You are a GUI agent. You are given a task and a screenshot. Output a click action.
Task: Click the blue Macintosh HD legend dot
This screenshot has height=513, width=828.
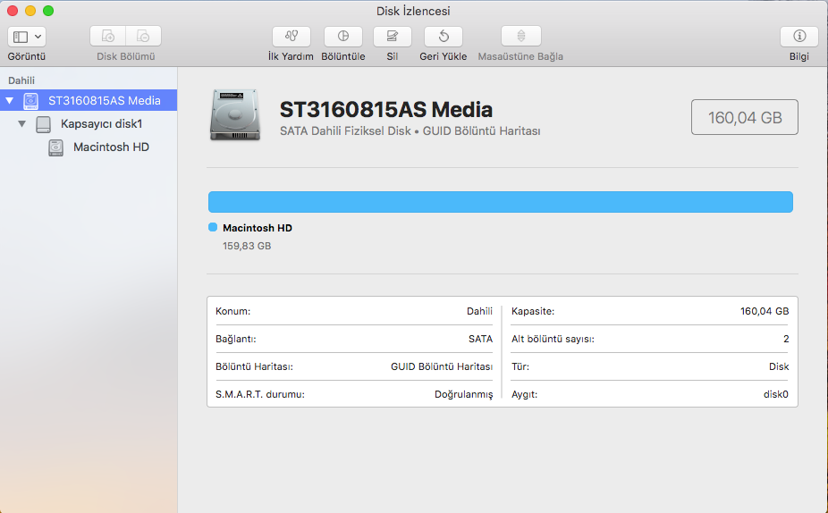pyautogui.click(x=213, y=228)
